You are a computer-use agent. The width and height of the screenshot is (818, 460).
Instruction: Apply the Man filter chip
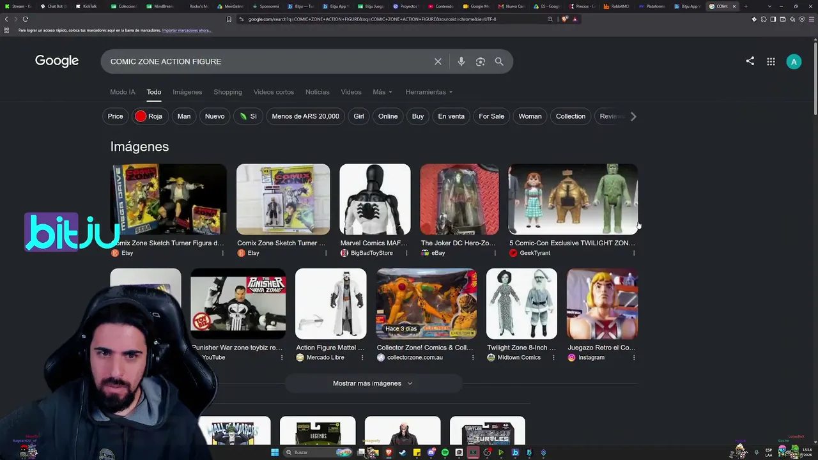click(184, 116)
